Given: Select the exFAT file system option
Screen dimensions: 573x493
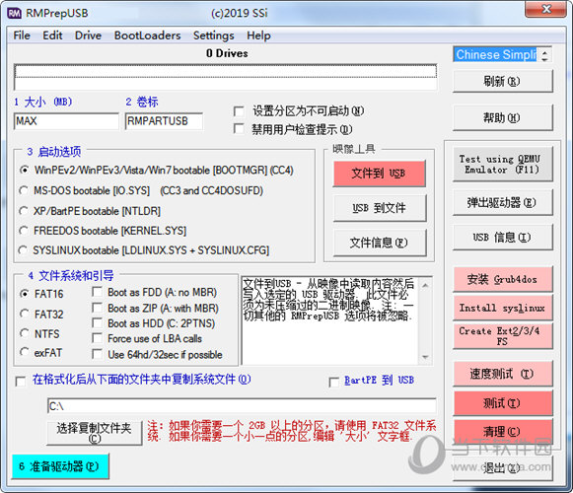Looking at the screenshot, I should 25,353.
